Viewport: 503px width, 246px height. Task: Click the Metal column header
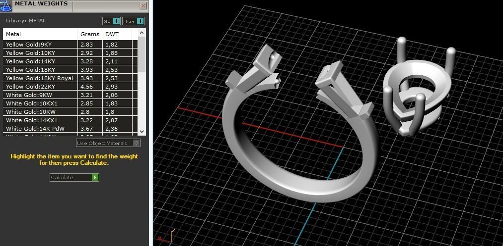point(40,34)
